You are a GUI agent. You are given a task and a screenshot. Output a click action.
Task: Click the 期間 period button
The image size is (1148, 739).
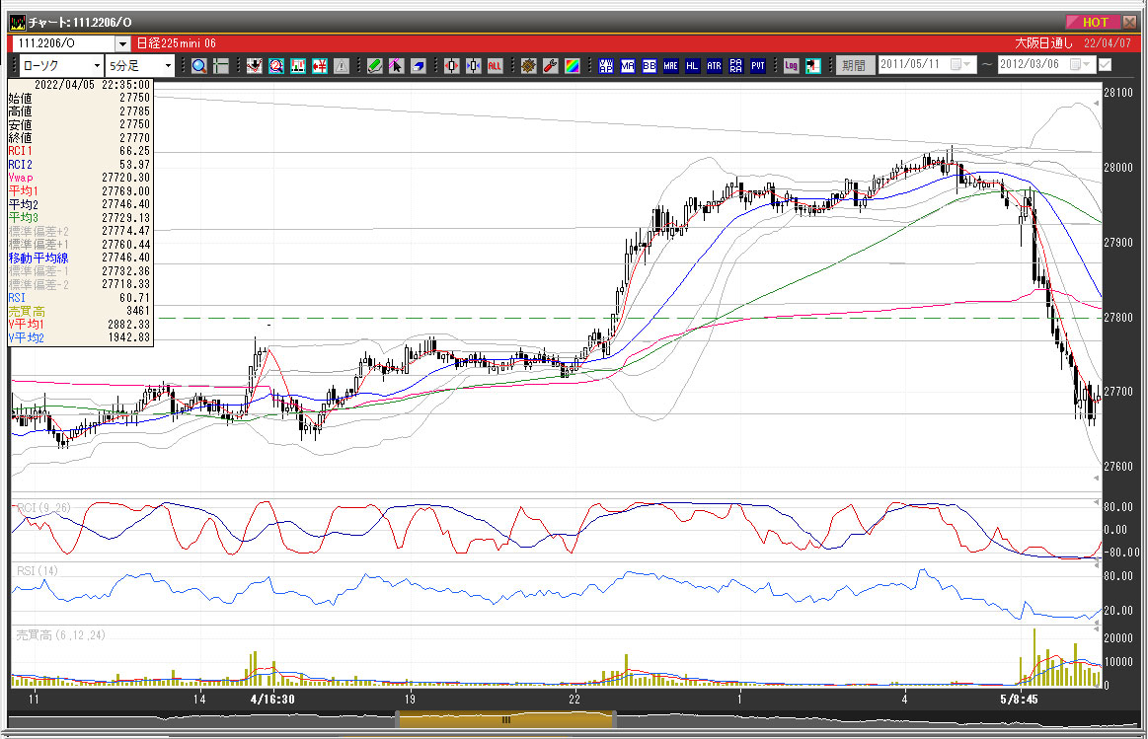855,65
